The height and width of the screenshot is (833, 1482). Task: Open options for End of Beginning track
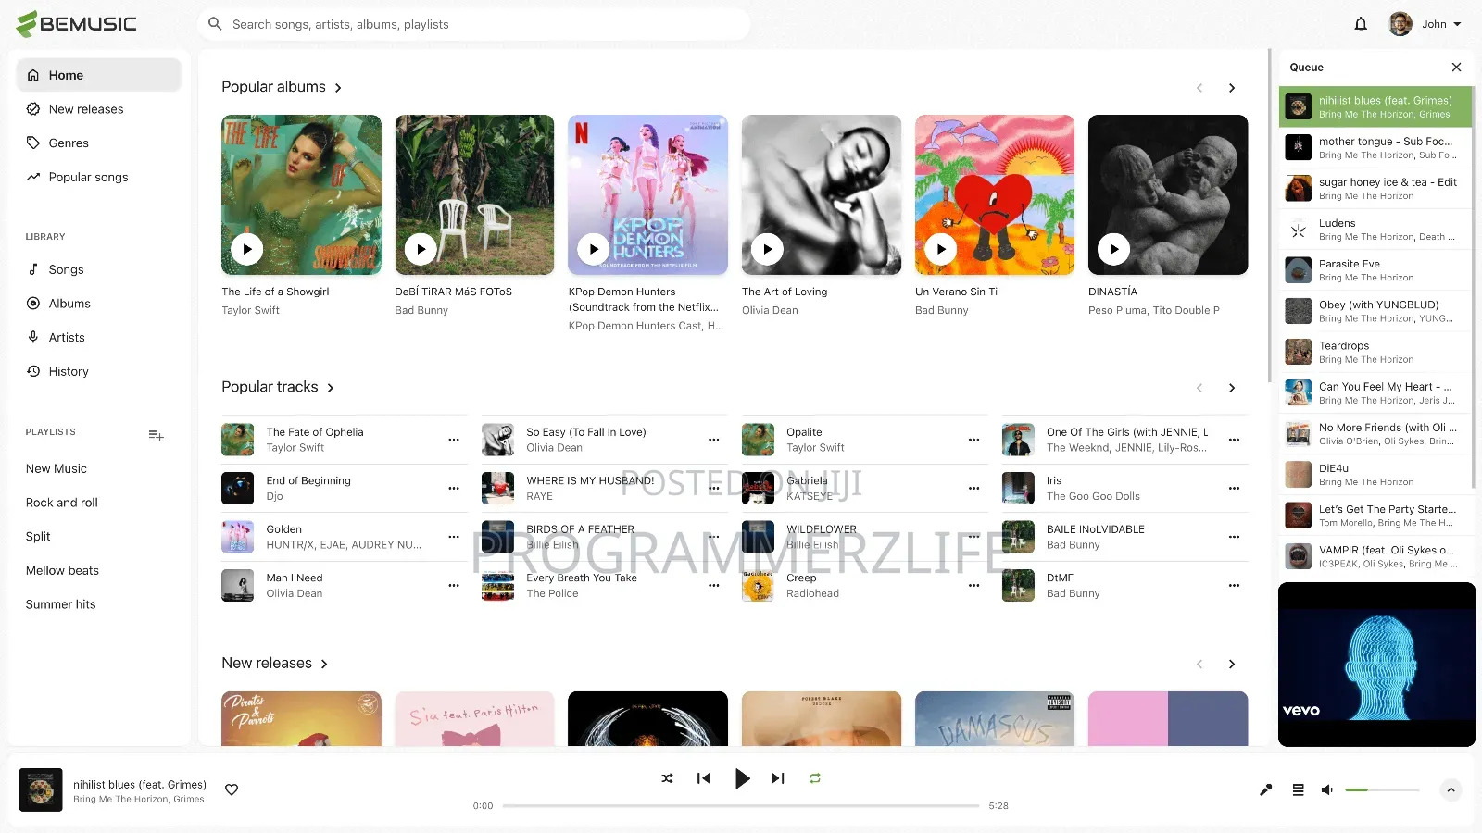[454, 489]
